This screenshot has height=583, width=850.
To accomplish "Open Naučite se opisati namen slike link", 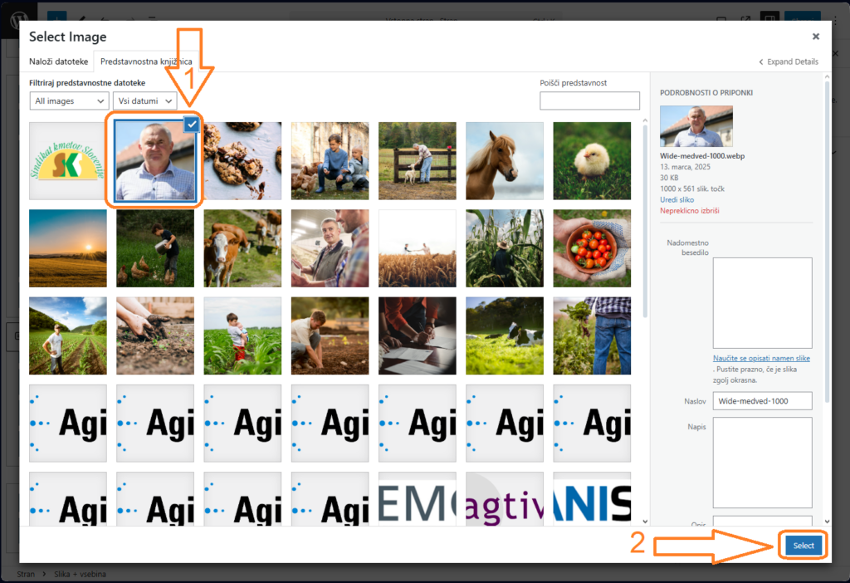I will click(761, 358).
